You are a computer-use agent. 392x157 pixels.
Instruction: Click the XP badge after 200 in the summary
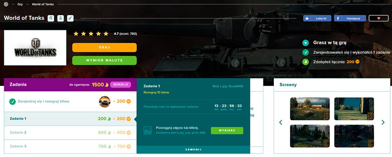(x=357, y=62)
